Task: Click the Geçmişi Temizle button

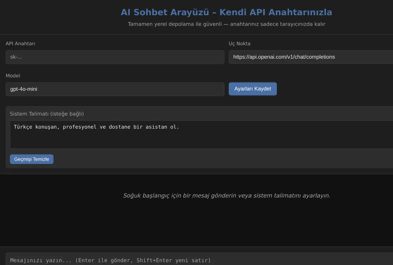Action: point(31,159)
